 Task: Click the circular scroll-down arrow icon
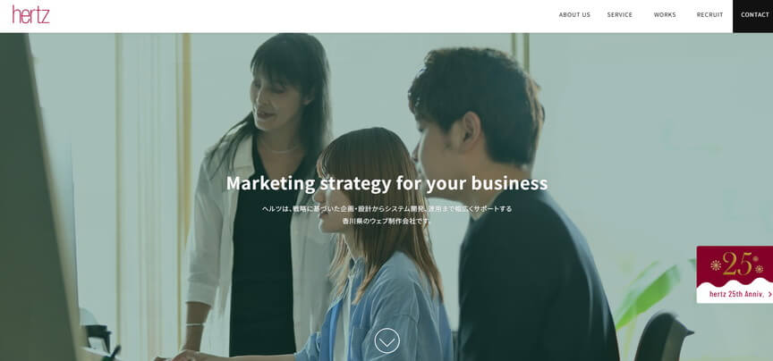(x=387, y=340)
